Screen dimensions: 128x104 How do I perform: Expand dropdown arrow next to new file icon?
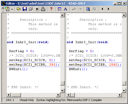click(12, 9)
